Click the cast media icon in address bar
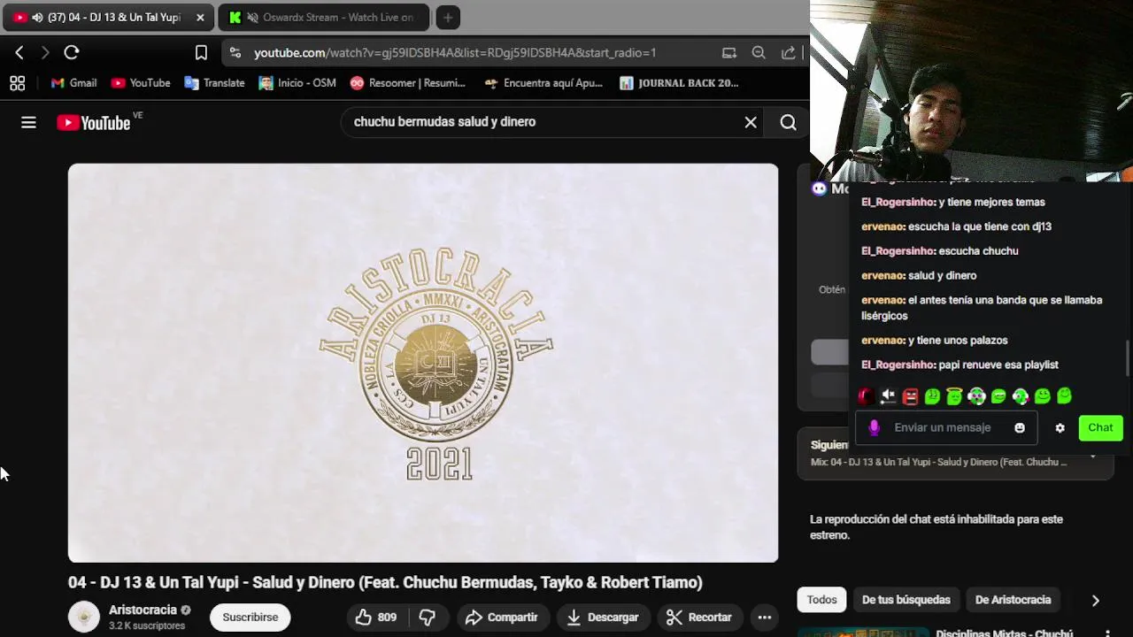Image resolution: width=1133 pixels, height=637 pixels. (x=729, y=53)
